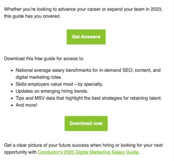This screenshot has height=161, width=174.
Task: Click the 'Download this free guide' heading text
Action: tap(44, 59)
